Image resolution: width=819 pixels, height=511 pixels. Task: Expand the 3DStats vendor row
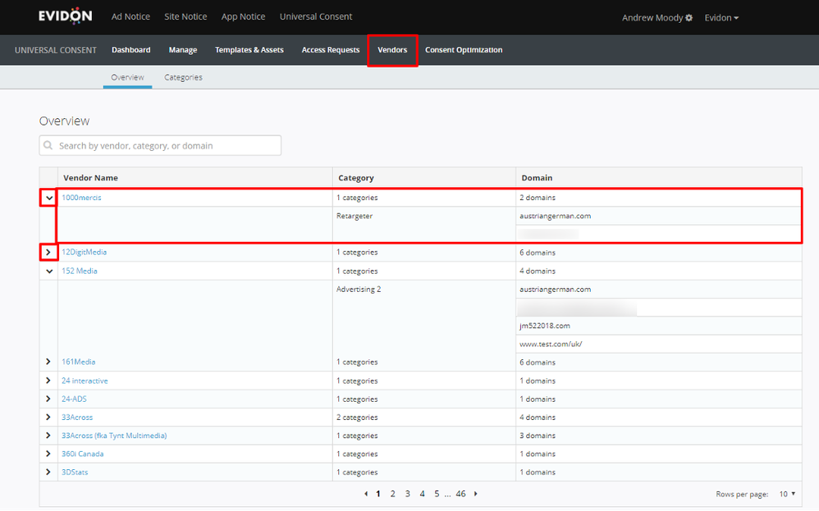tap(48, 472)
